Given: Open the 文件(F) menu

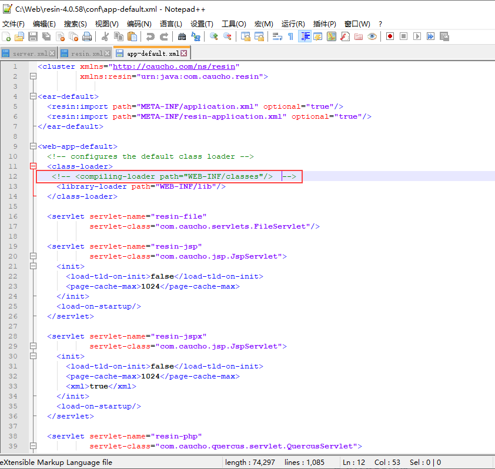Looking at the screenshot, I should click(14, 24).
